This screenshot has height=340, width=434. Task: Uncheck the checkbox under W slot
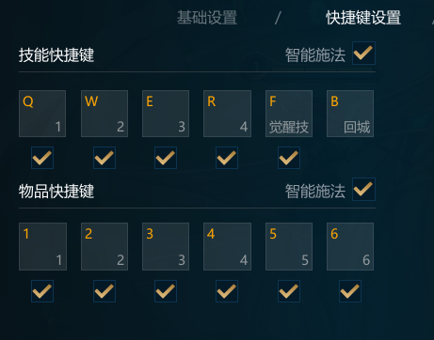pyautogui.click(x=104, y=158)
